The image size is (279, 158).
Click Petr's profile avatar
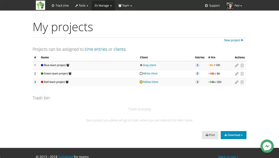click(x=230, y=6)
